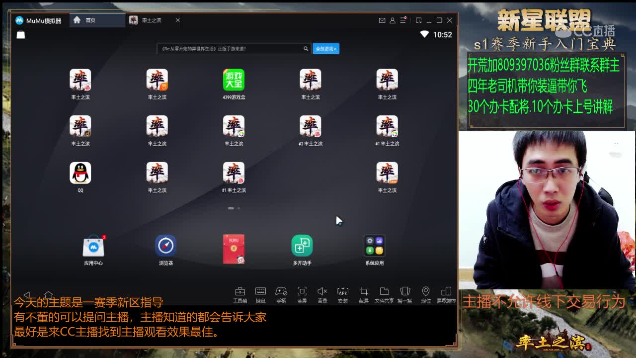Viewport: 636px width, 358px height.
Task: Click the MuMu模拟器 logo
Action: [38, 20]
